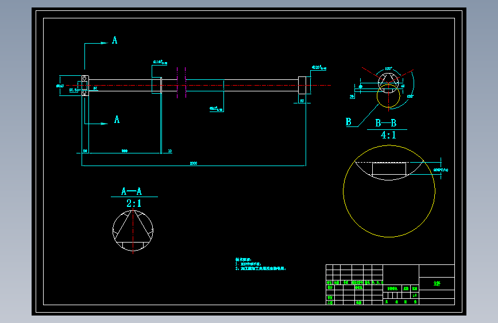Click the left bearing end of the shaft
The width and height of the screenshot is (498, 323).
pos(85,86)
